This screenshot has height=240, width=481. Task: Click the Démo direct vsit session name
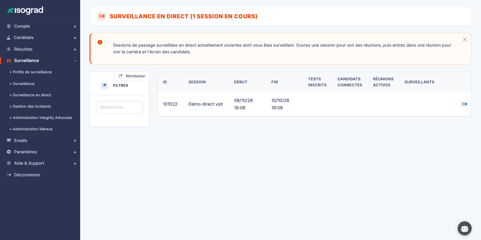click(206, 104)
